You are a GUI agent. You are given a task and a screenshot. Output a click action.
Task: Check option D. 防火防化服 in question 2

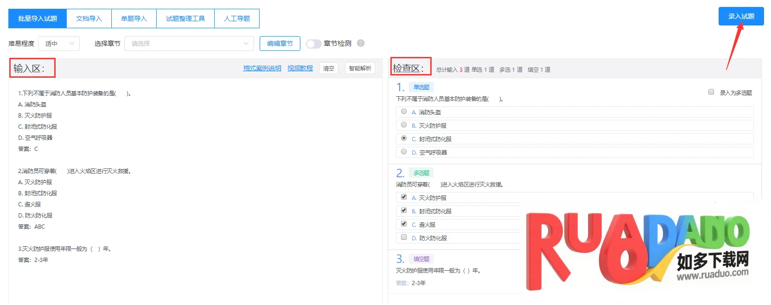click(x=404, y=237)
